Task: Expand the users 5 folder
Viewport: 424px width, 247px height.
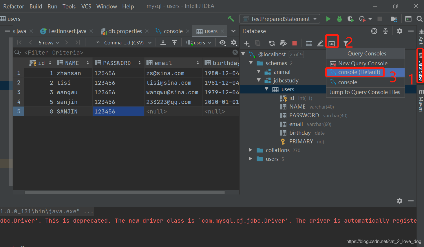Action: tap(251, 159)
